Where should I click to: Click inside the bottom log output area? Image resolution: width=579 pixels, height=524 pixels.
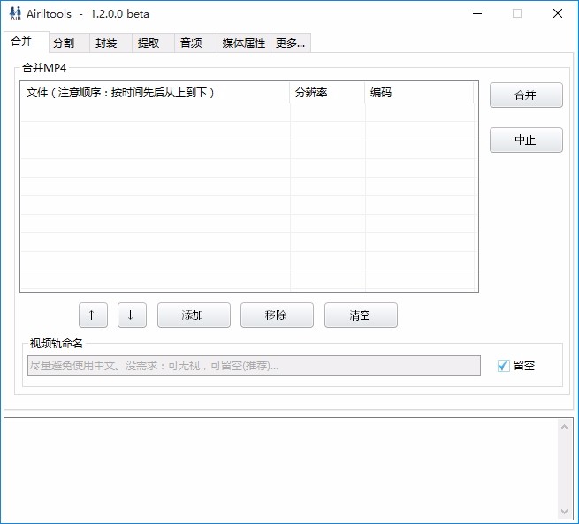(x=281, y=469)
